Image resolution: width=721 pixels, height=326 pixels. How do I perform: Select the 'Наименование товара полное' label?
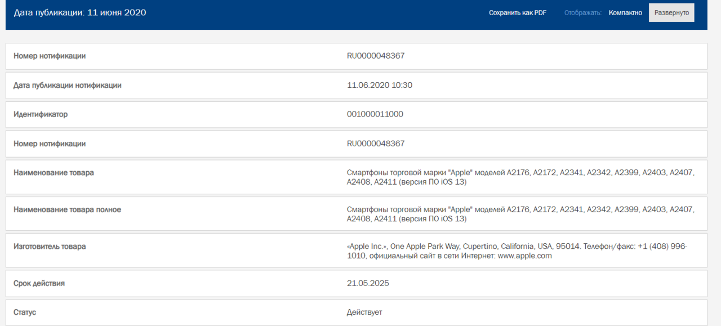67,209
